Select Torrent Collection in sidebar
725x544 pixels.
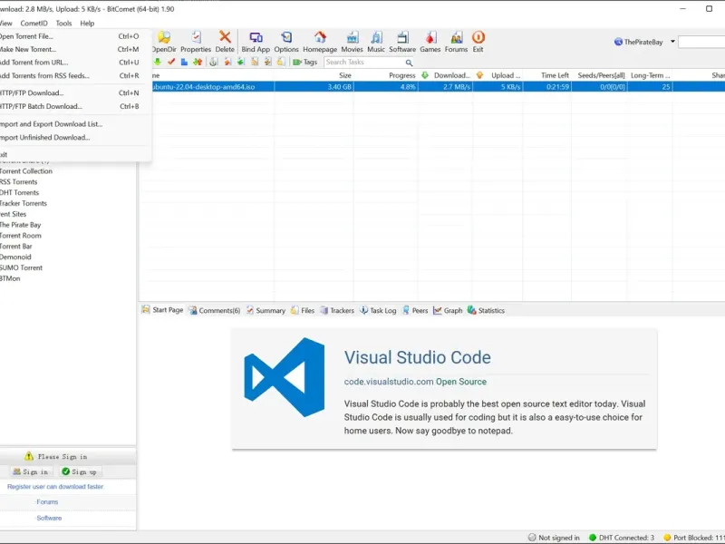[x=26, y=171]
